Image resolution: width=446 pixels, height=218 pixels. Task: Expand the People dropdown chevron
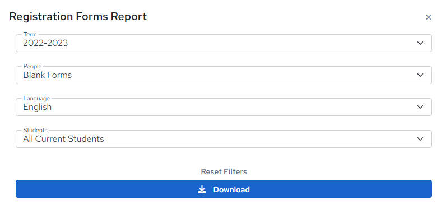tap(420, 75)
